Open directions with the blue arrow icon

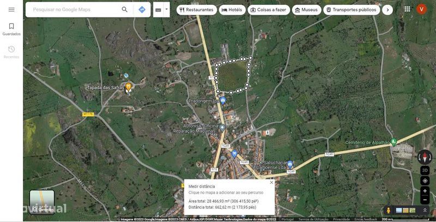142,10
